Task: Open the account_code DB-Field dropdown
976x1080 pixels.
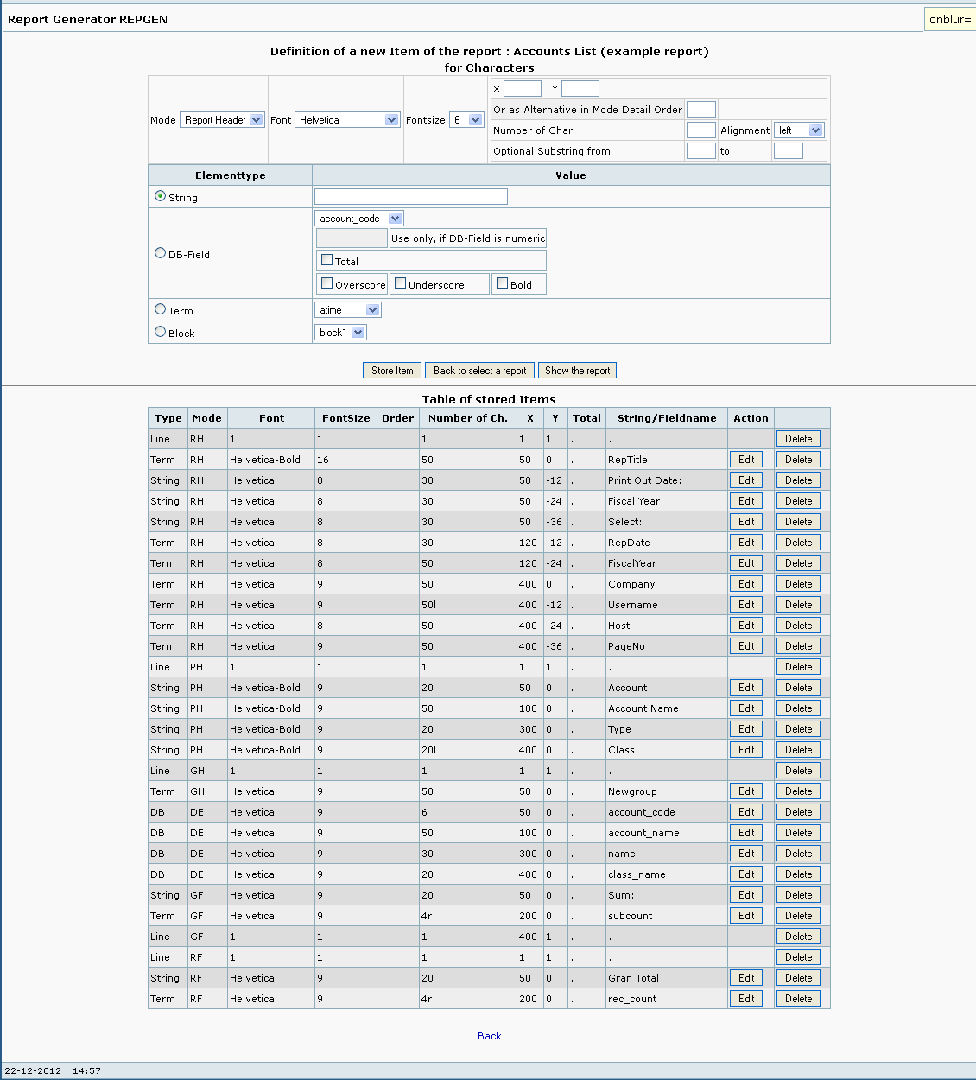Action: 359,219
